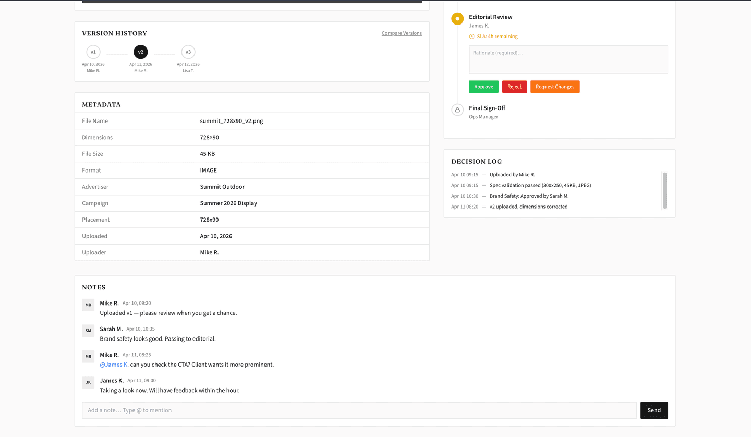Select the active v2 version node
Image resolution: width=751 pixels, height=437 pixels.
(x=140, y=52)
